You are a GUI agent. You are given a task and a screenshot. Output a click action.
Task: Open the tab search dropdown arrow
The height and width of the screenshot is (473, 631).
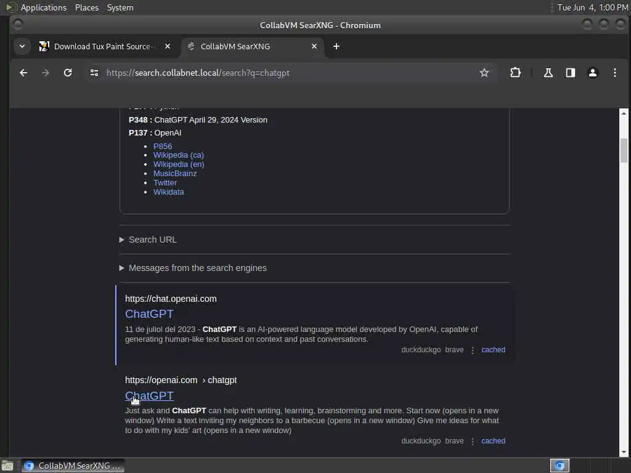pyautogui.click(x=22, y=46)
